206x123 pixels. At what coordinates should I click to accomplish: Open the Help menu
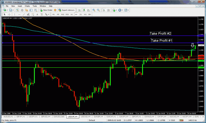click(x=50, y=6)
